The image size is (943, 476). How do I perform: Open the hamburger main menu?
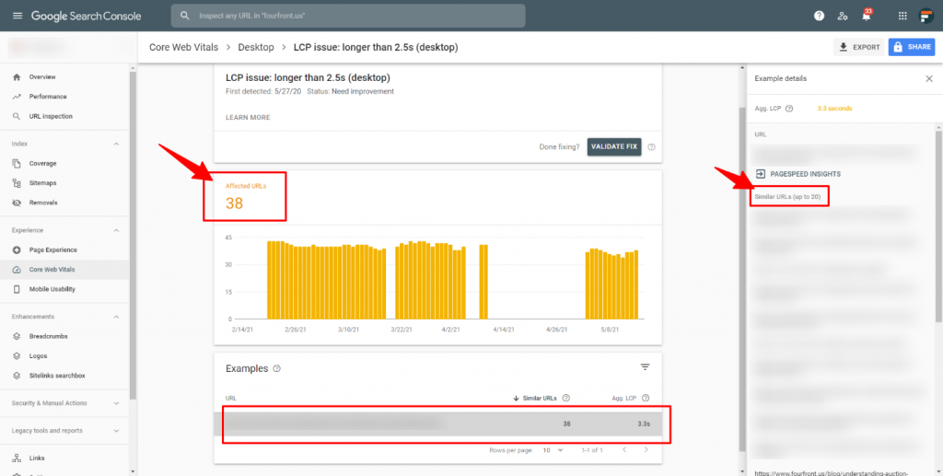(17, 16)
